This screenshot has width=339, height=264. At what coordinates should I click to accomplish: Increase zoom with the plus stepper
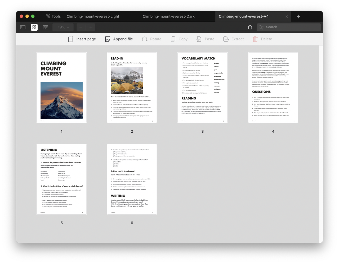91,27
